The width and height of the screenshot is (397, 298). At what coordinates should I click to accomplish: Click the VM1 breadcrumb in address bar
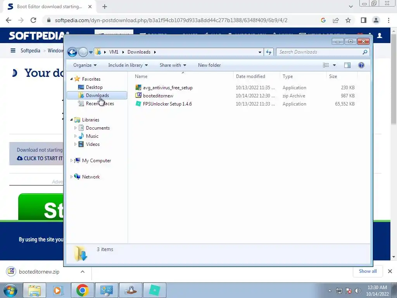tap(114, 52)
